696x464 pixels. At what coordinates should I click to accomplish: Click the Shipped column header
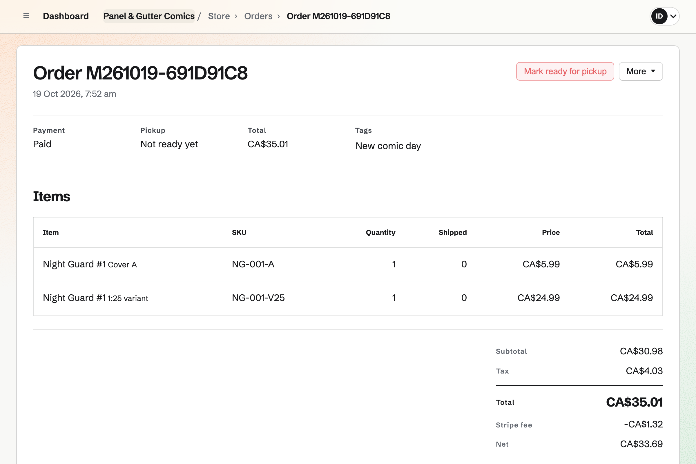(452, 233)
